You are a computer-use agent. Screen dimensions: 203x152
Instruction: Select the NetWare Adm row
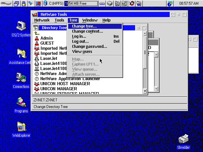click(51, 74)
